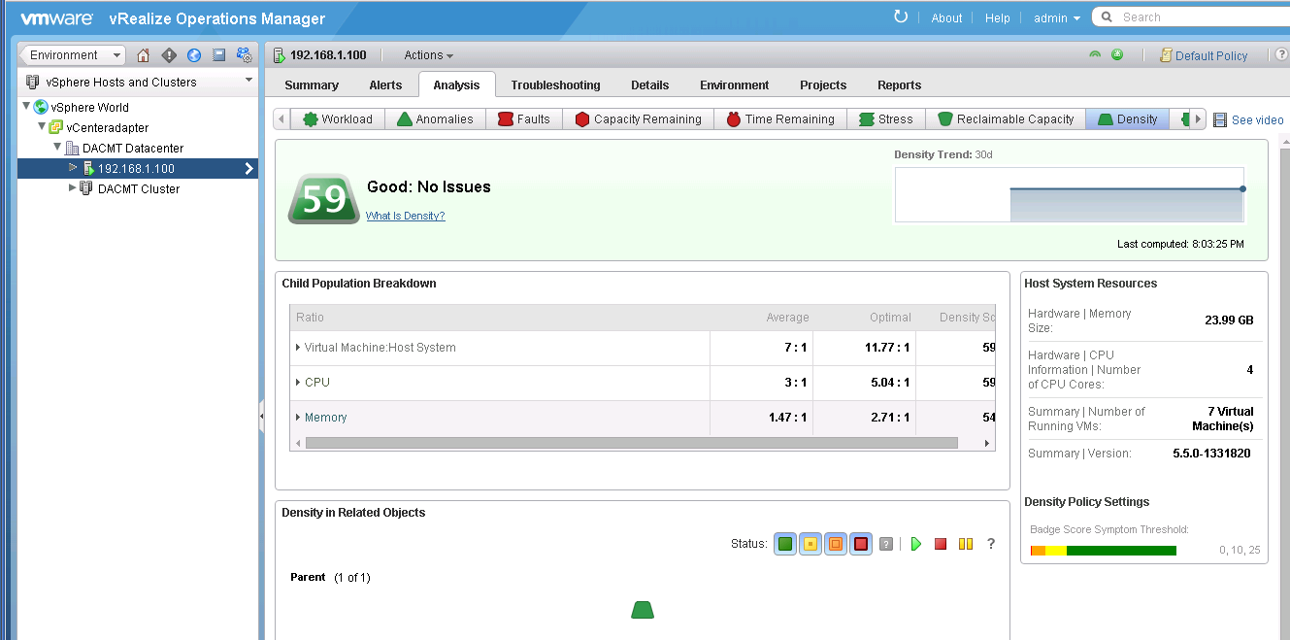Click the green play icon in status toolbar

[915, 544]
